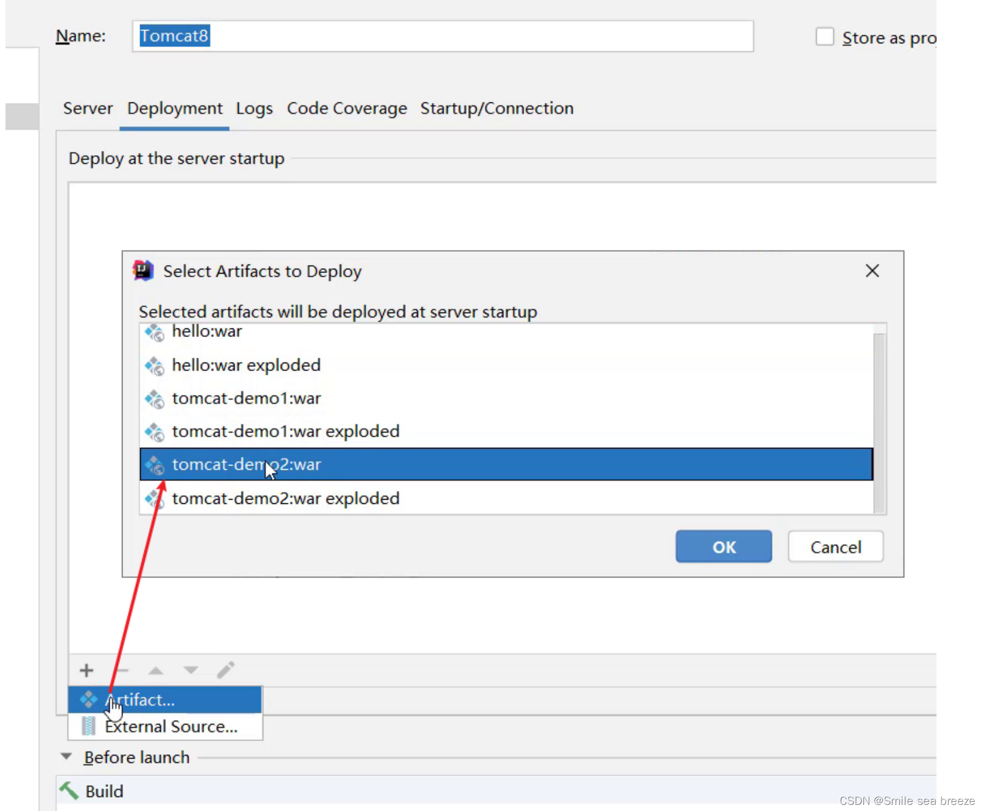Close the Select Artifacts to Deploy dialog
The width and height of the screenshot is (984, 811).
pyautogui.click(x=872, y=271)
